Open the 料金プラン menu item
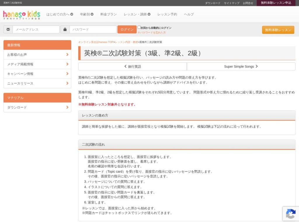The width and height of the screenshot is (299, 224). click(x=108, y=14)
